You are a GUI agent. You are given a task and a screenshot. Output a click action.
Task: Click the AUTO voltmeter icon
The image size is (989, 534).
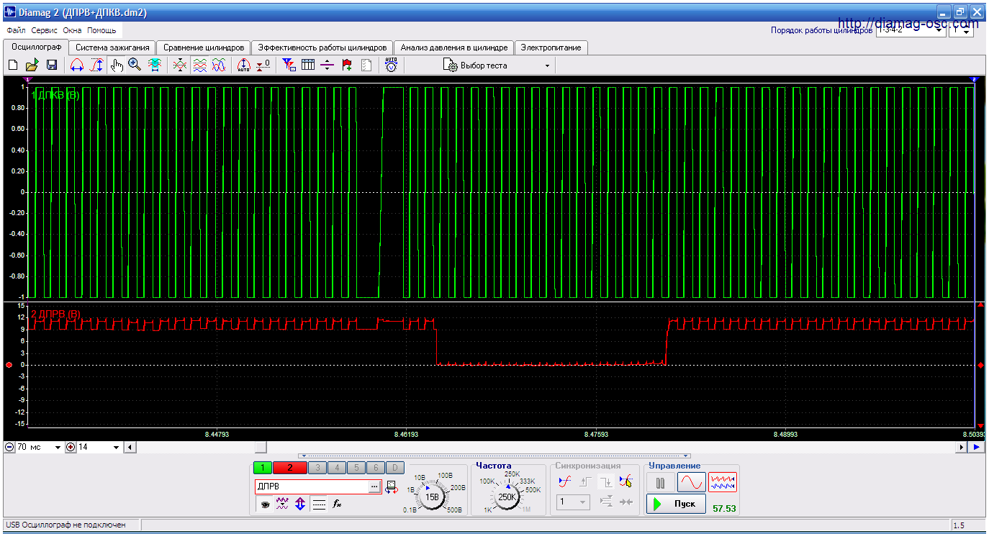(x=391, y=65)
